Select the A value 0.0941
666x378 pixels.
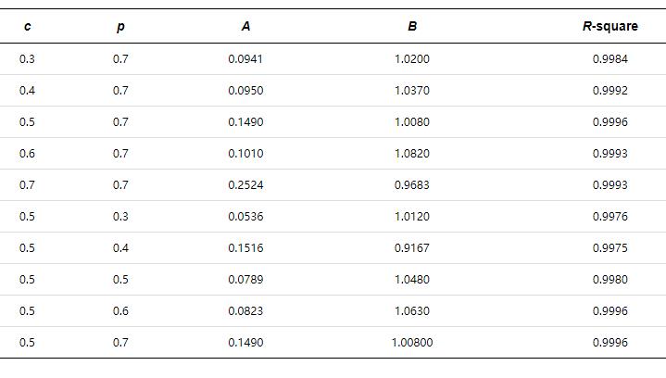pos(245,59)
